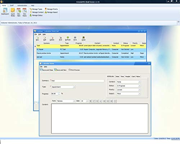The width and height of the screenshot is (180, 144).
Task: Open Manage Context
Action: [x=37, y=12]
